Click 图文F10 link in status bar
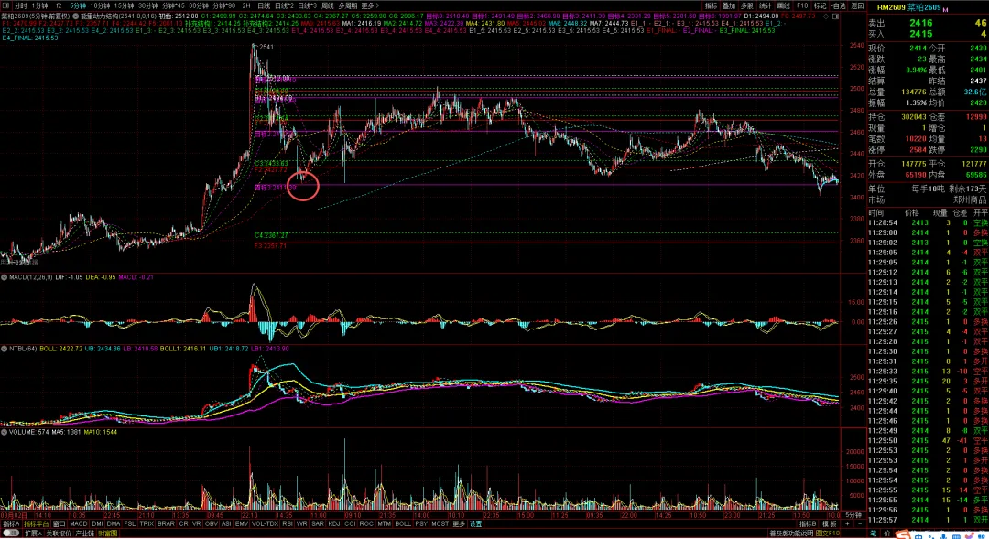 pos(828,534)
